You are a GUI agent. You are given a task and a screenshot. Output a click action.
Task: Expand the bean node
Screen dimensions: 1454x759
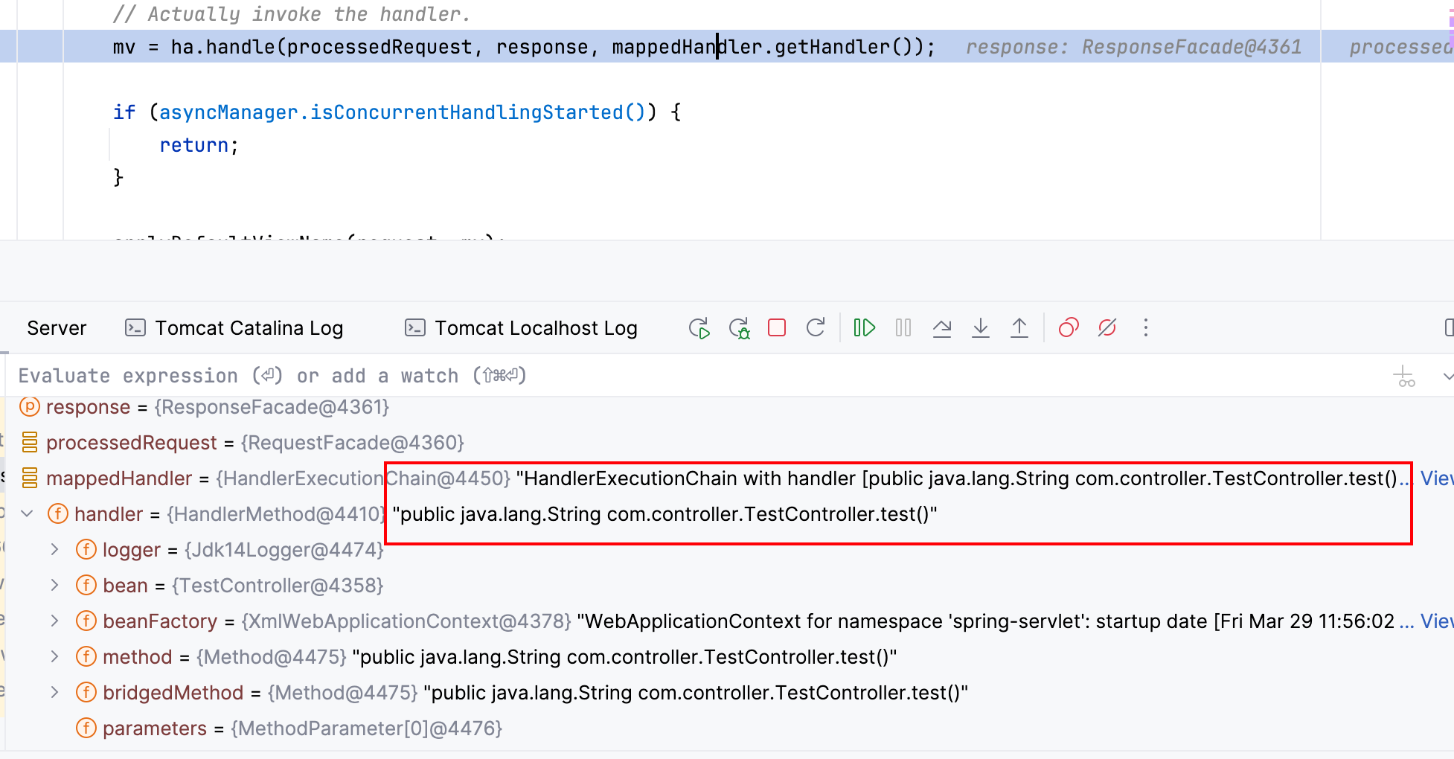[54, 586]
